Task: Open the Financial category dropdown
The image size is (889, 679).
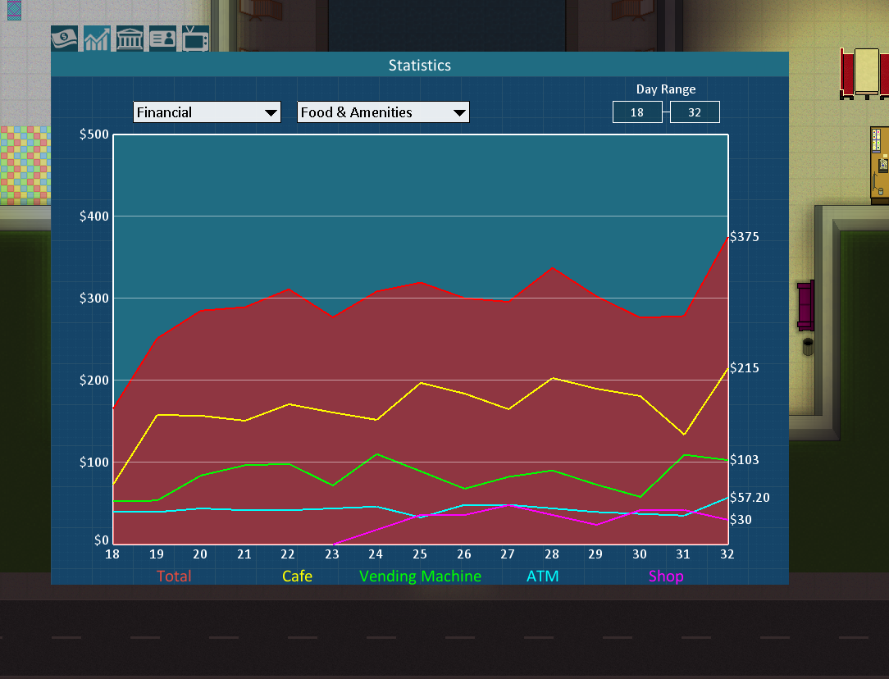Action: [x=207, y=112]
